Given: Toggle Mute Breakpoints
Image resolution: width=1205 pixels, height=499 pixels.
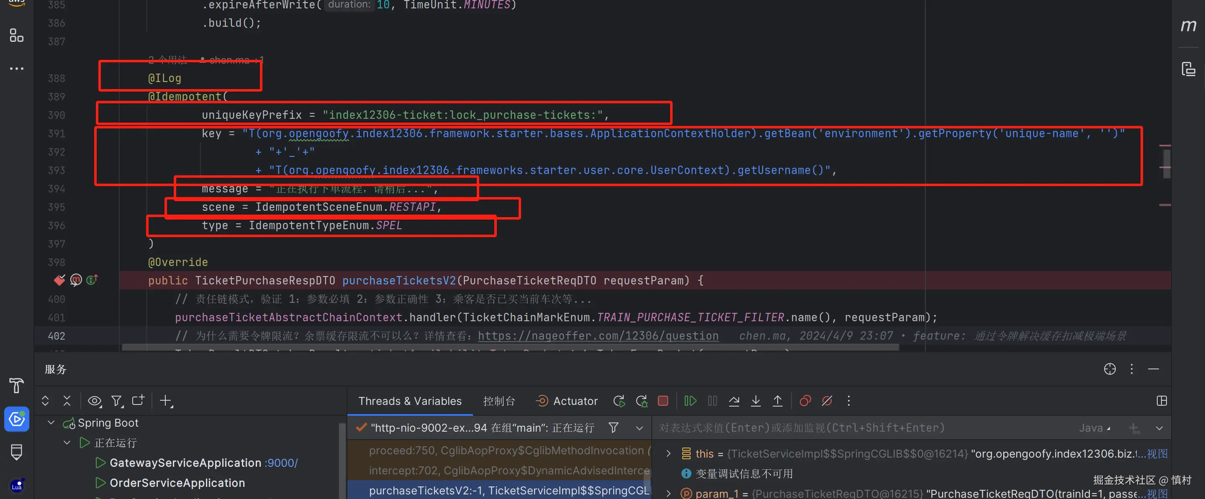Looking at the screenshot, I should [827, 401].
